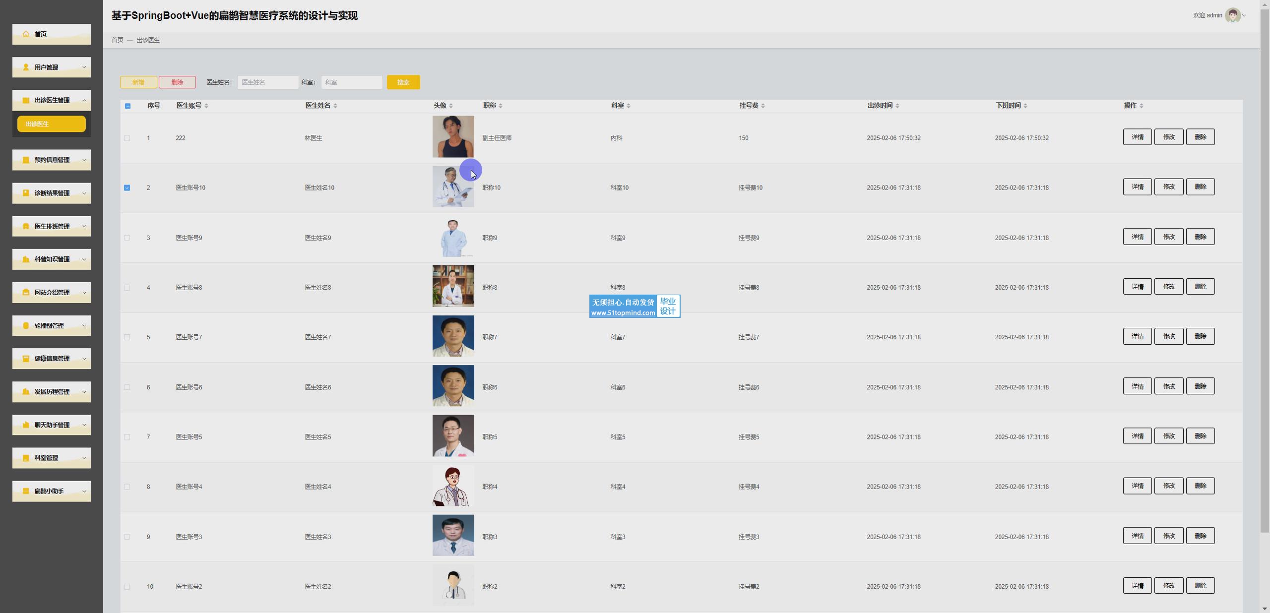Click the home icon in the sidebar
The image size is (1270, 613).
click(26, 34)
